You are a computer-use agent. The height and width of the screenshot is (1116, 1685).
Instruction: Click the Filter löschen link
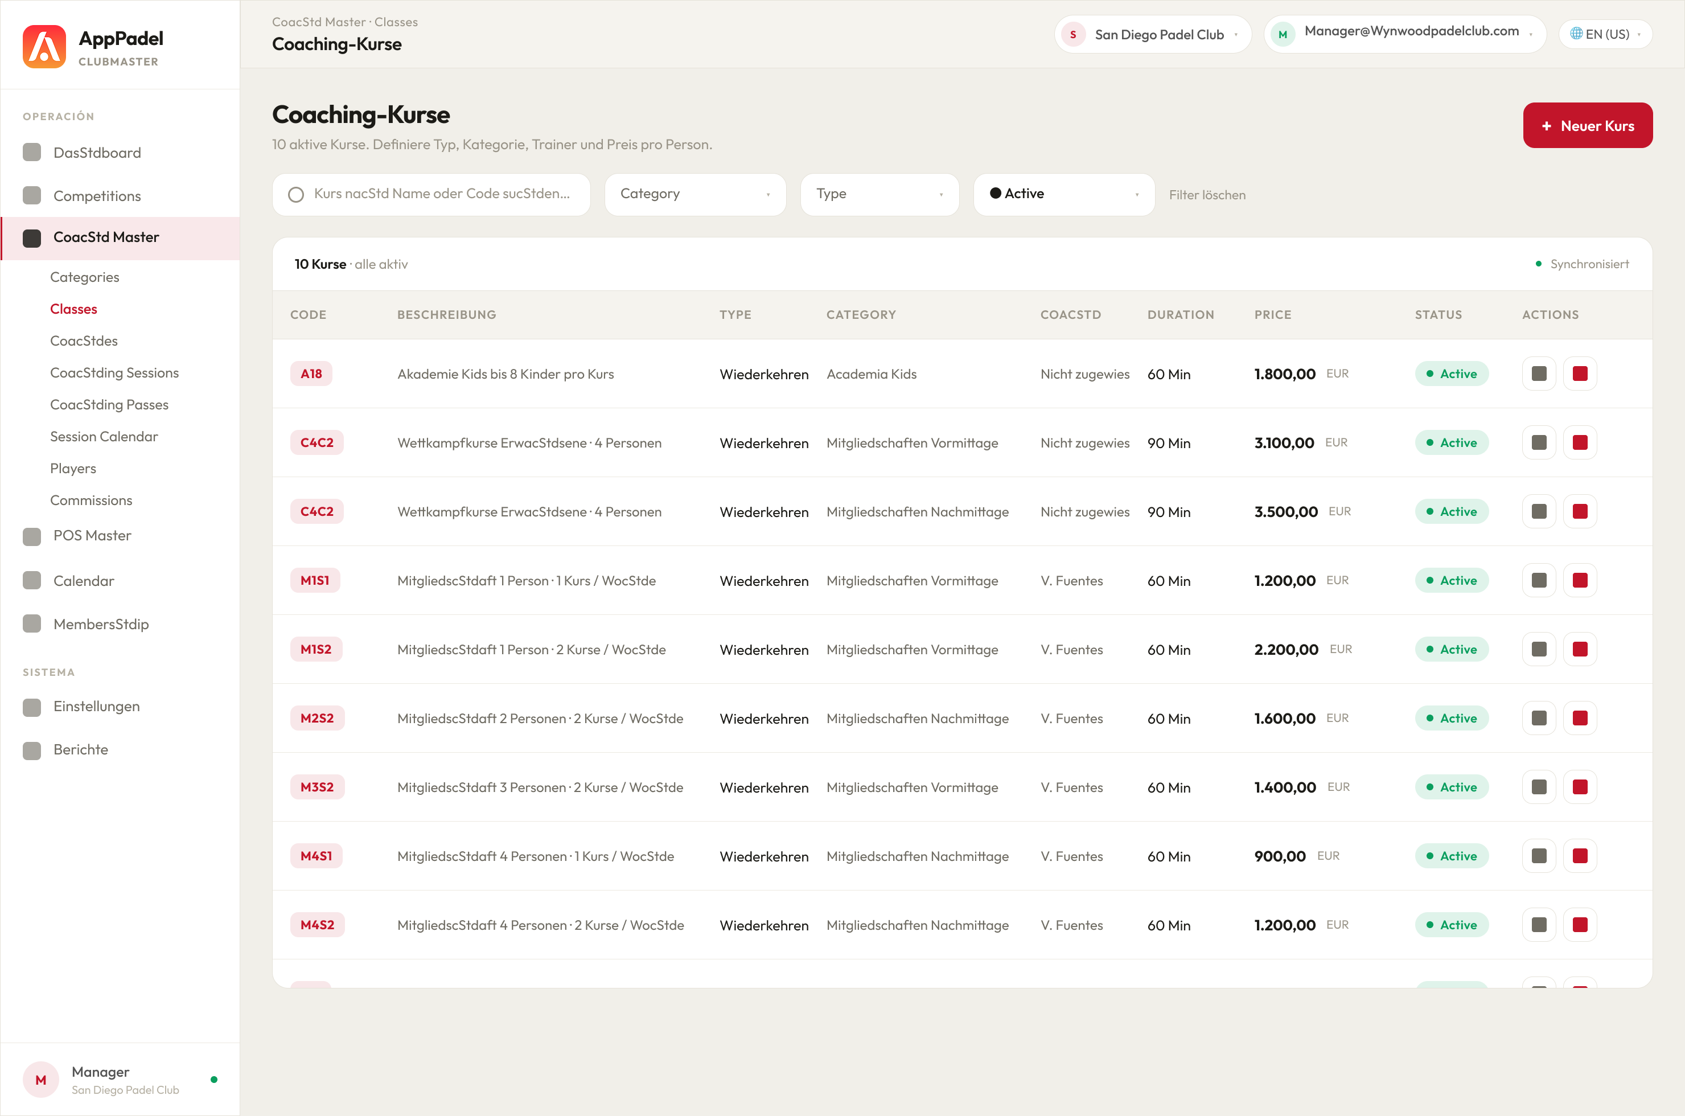point(1207,195)
